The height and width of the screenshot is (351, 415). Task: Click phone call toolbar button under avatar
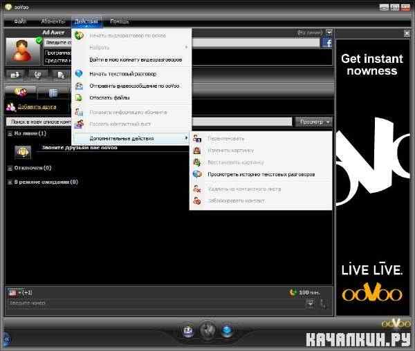[x=38, y=75]
